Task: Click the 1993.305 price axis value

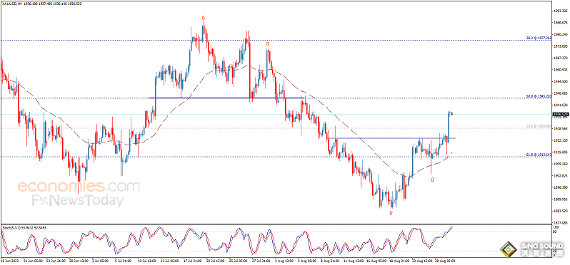Action: click(560, 11)
